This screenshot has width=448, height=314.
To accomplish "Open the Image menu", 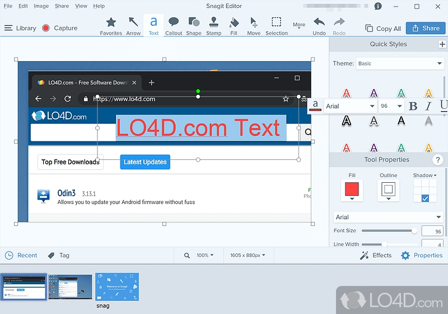I will pyautogui.click(x=41, y=6).
